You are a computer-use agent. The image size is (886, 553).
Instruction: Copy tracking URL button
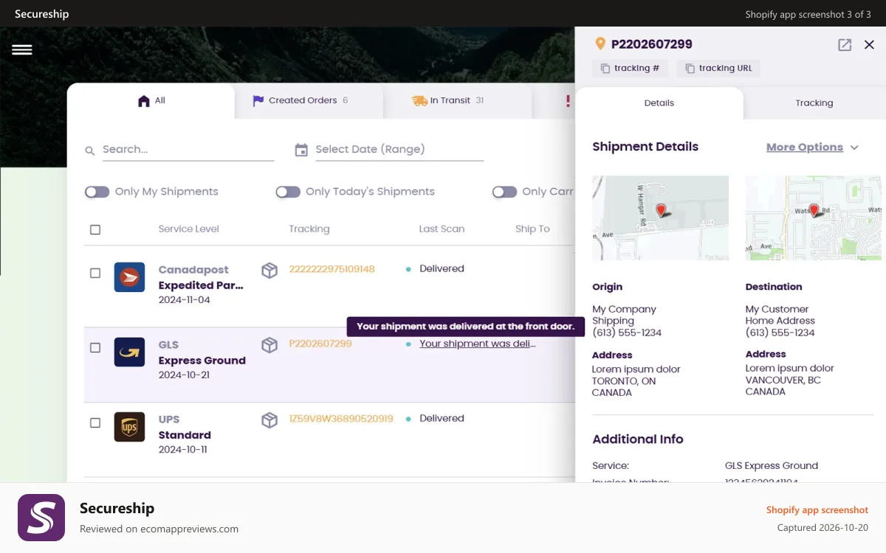(x=718, y=69)
